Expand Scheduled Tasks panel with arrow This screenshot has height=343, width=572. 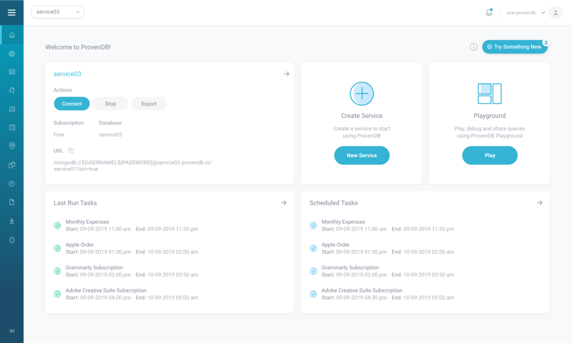click(539, 202)
